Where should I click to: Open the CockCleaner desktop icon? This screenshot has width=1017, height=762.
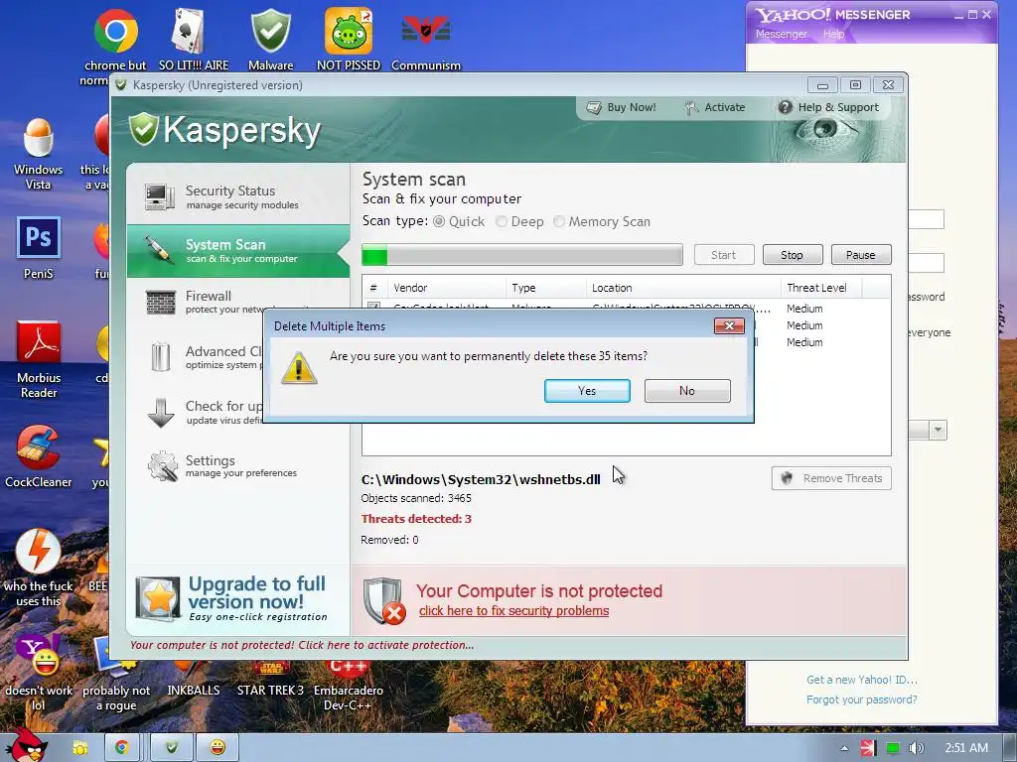point(39,447)
